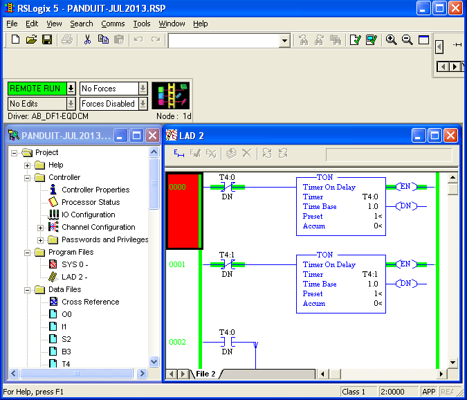Click the T4:0 TON instruction box
467x400 pixels.
pos(340,206)
